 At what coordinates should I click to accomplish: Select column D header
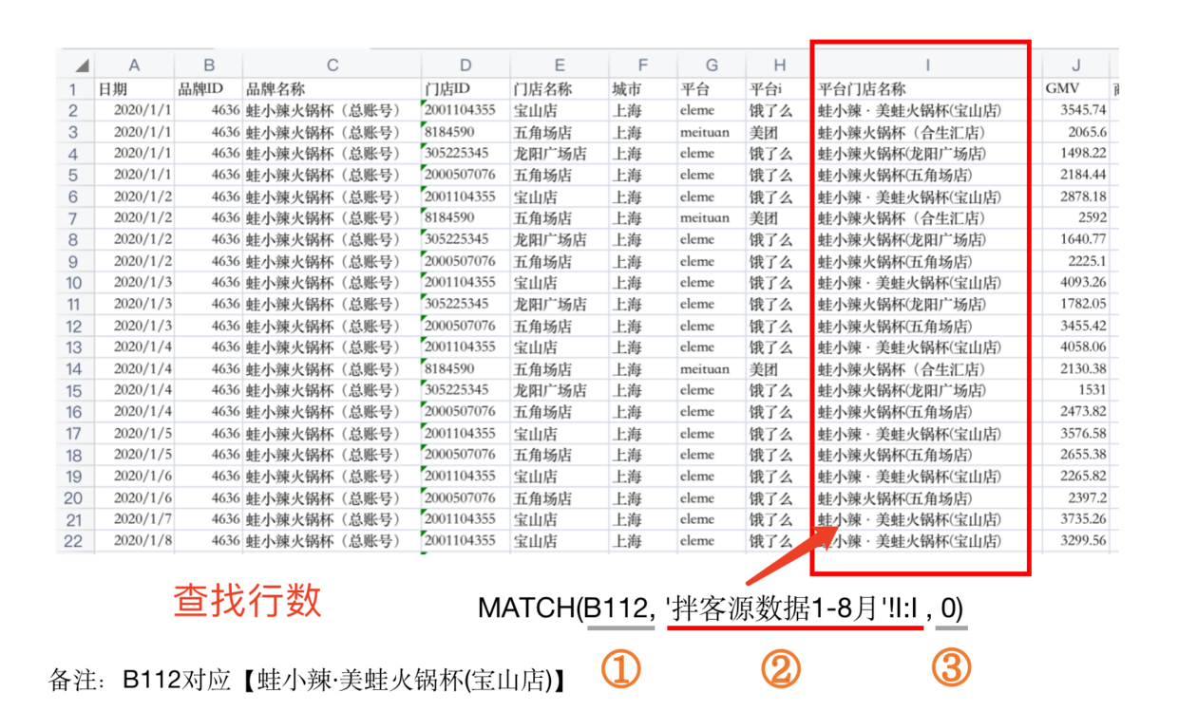coord(465,65)
